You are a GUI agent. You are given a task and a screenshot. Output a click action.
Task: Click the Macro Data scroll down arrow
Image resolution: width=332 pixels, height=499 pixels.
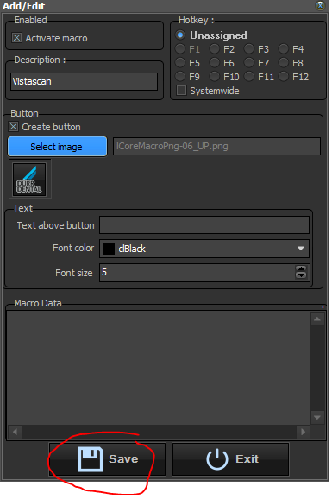point(317,417)
